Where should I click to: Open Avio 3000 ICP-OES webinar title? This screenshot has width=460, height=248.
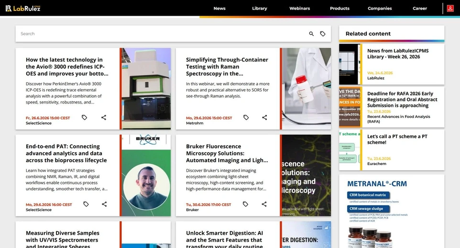[x=67, y=67]
